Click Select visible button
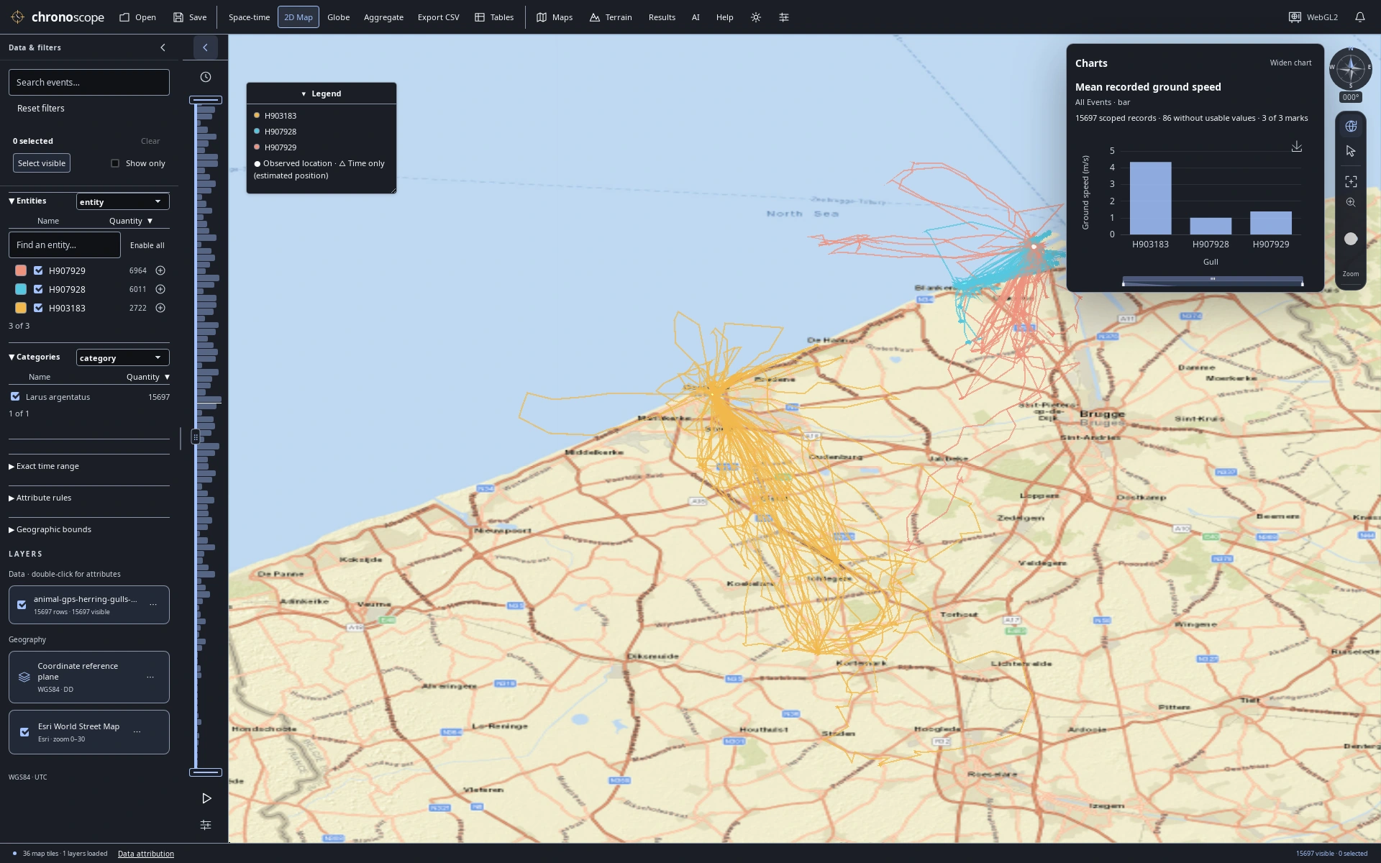 pos(42,163)
